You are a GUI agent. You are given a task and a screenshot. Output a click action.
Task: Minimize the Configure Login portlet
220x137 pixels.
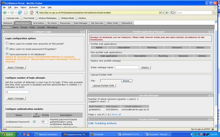tap(81, 32)
